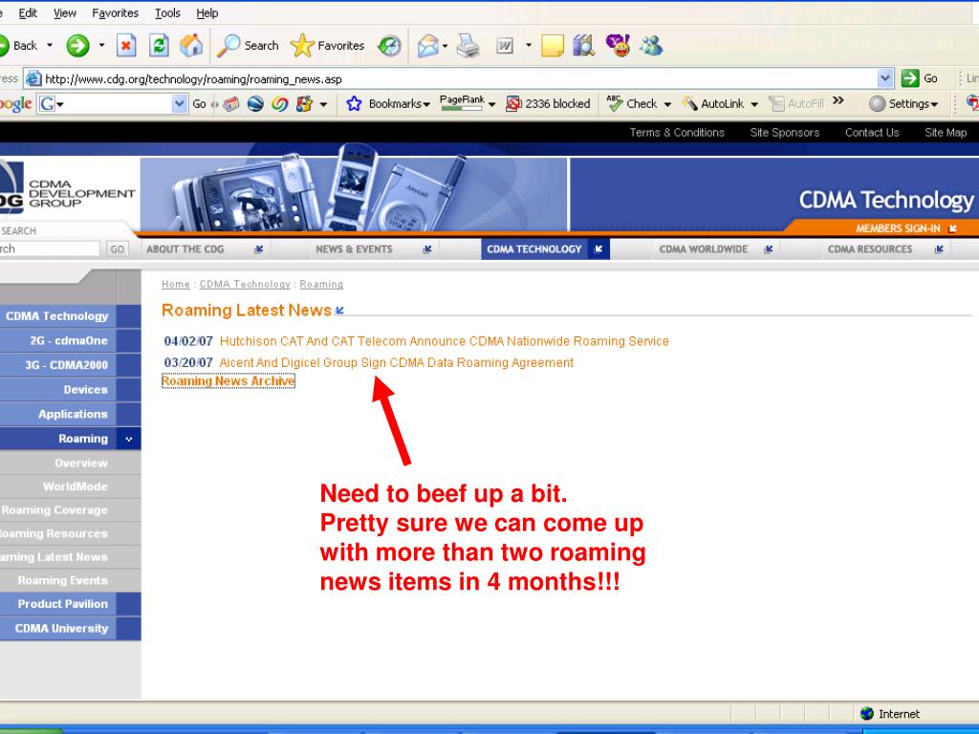This screenshot has height=734, width=979.
Task: Click the Google toolbar gadget icon
Action: point(304,104)
